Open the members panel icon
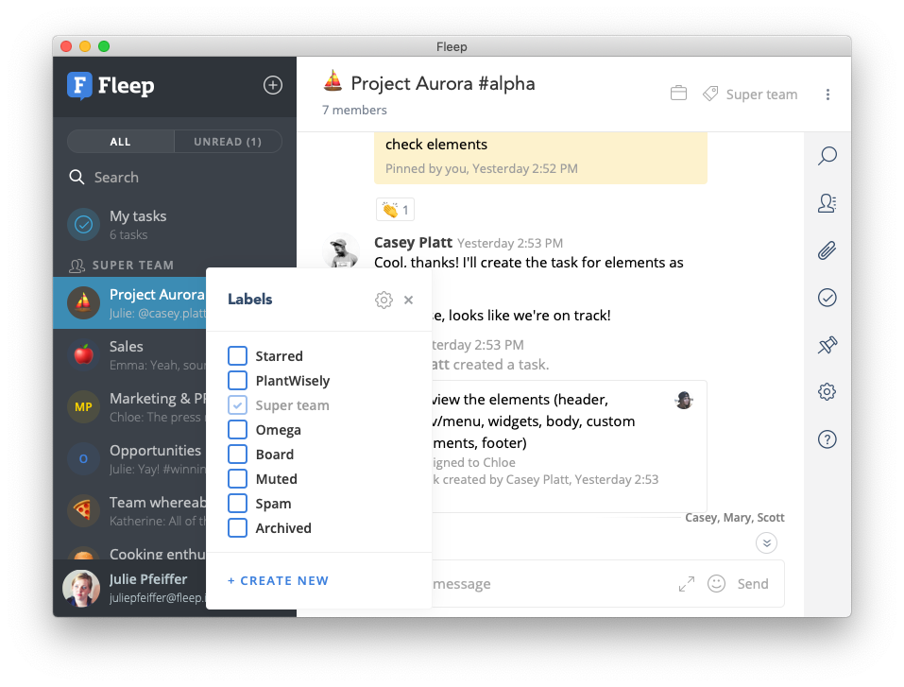The width and height of the screenshot is (904, 687). pos(827,203)
